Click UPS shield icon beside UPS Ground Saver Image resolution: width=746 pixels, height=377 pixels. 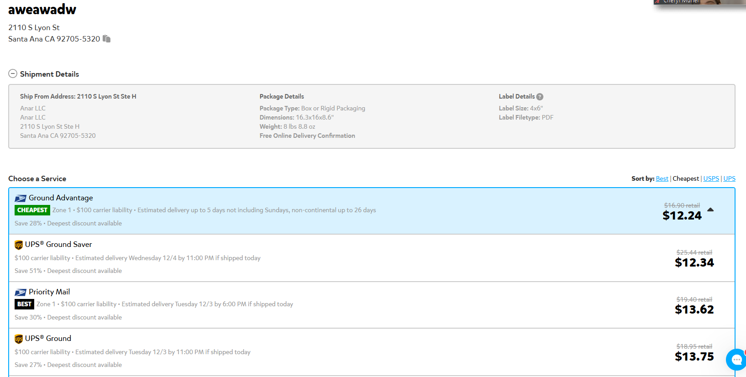pos(19,245)
